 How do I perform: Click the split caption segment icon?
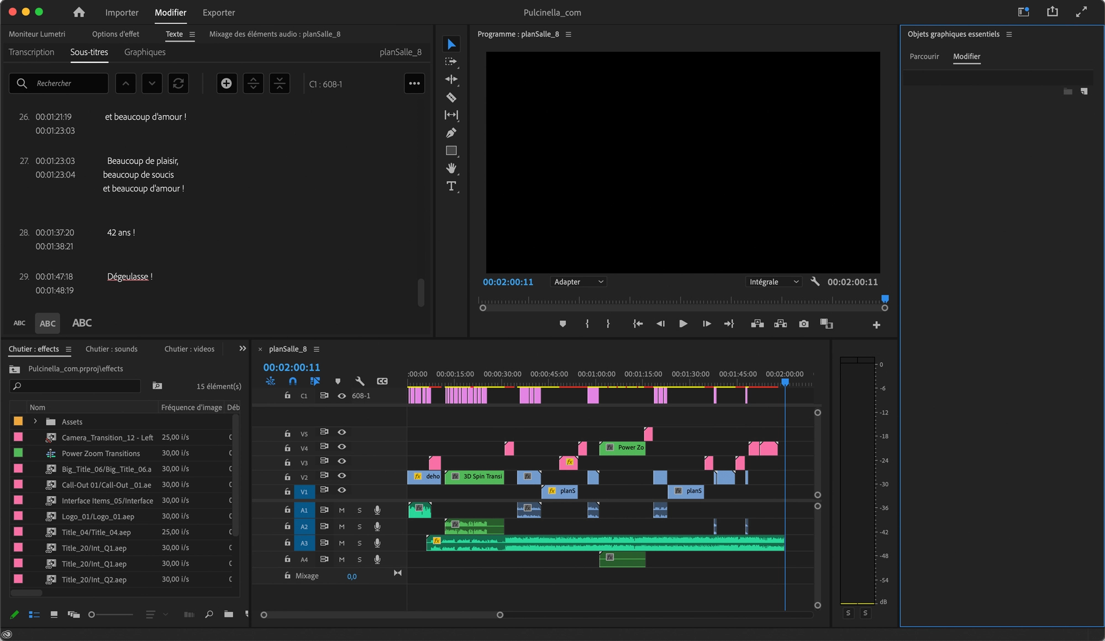coord(253,83)
